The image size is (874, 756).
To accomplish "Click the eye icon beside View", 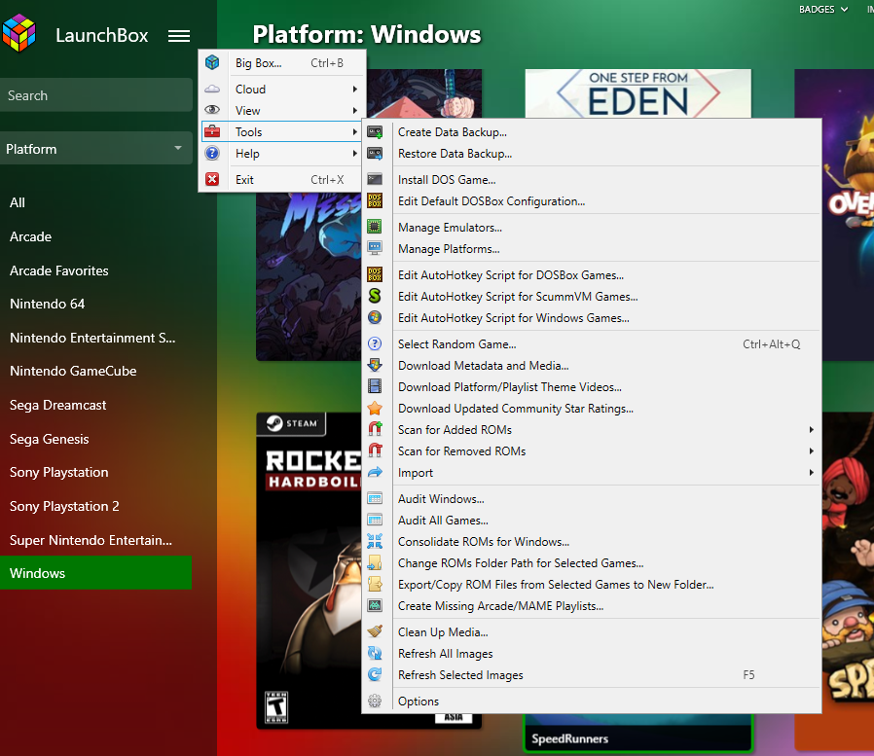I will pos(212,110).
